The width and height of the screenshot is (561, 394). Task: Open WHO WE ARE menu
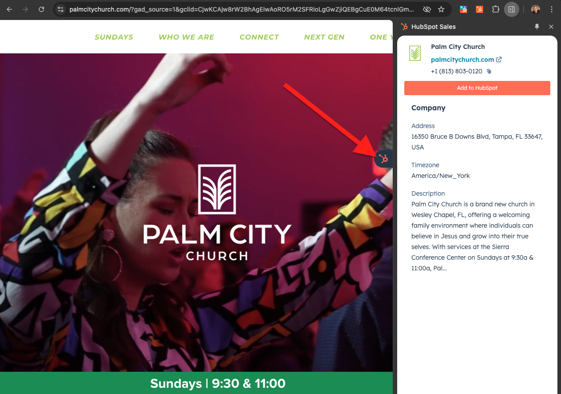[187, 37]
